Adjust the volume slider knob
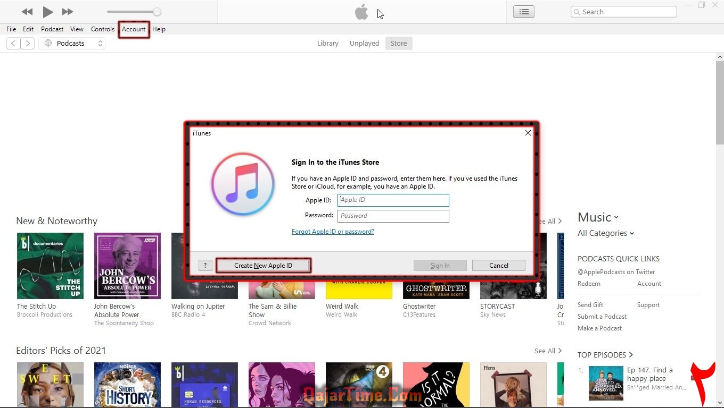The image size is (724, 408). (x=157, y=12)
